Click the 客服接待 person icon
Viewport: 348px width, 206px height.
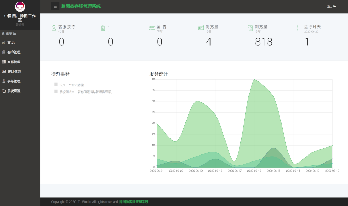tap(54, 28)
